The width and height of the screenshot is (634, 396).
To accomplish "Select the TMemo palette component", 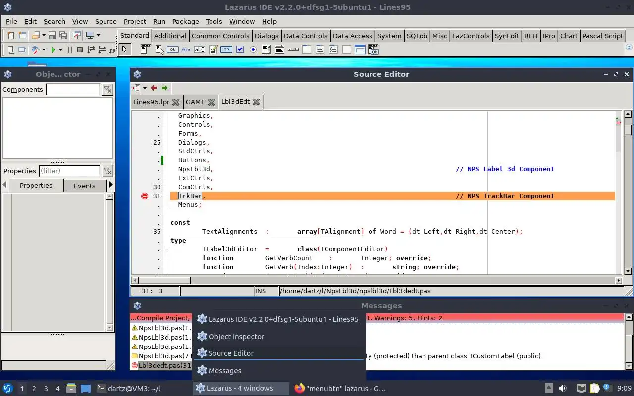I will [213, 49].
